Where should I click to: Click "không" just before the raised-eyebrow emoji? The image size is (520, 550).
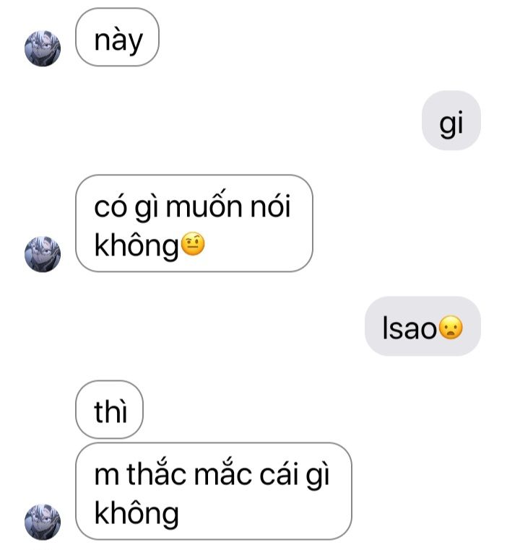point(136,245)
